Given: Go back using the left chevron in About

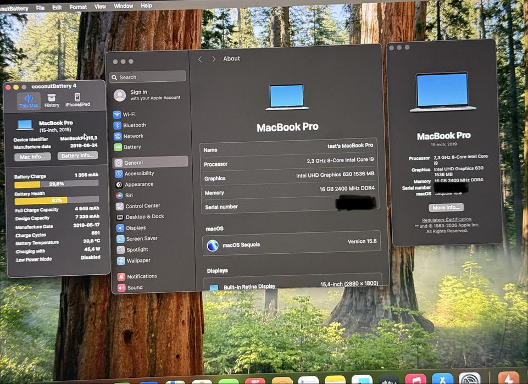Looking at the screenshot, I should click(x=200, y=59).
